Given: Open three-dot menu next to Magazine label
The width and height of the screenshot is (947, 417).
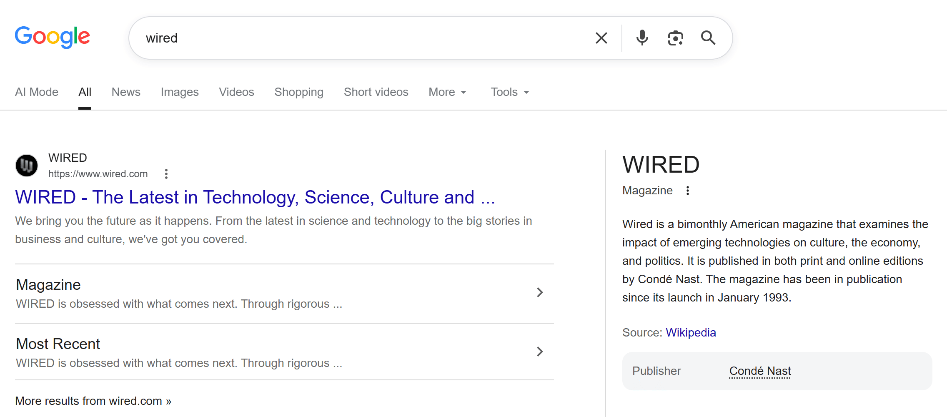Looking at the screenshot, I should pos(688,191).
